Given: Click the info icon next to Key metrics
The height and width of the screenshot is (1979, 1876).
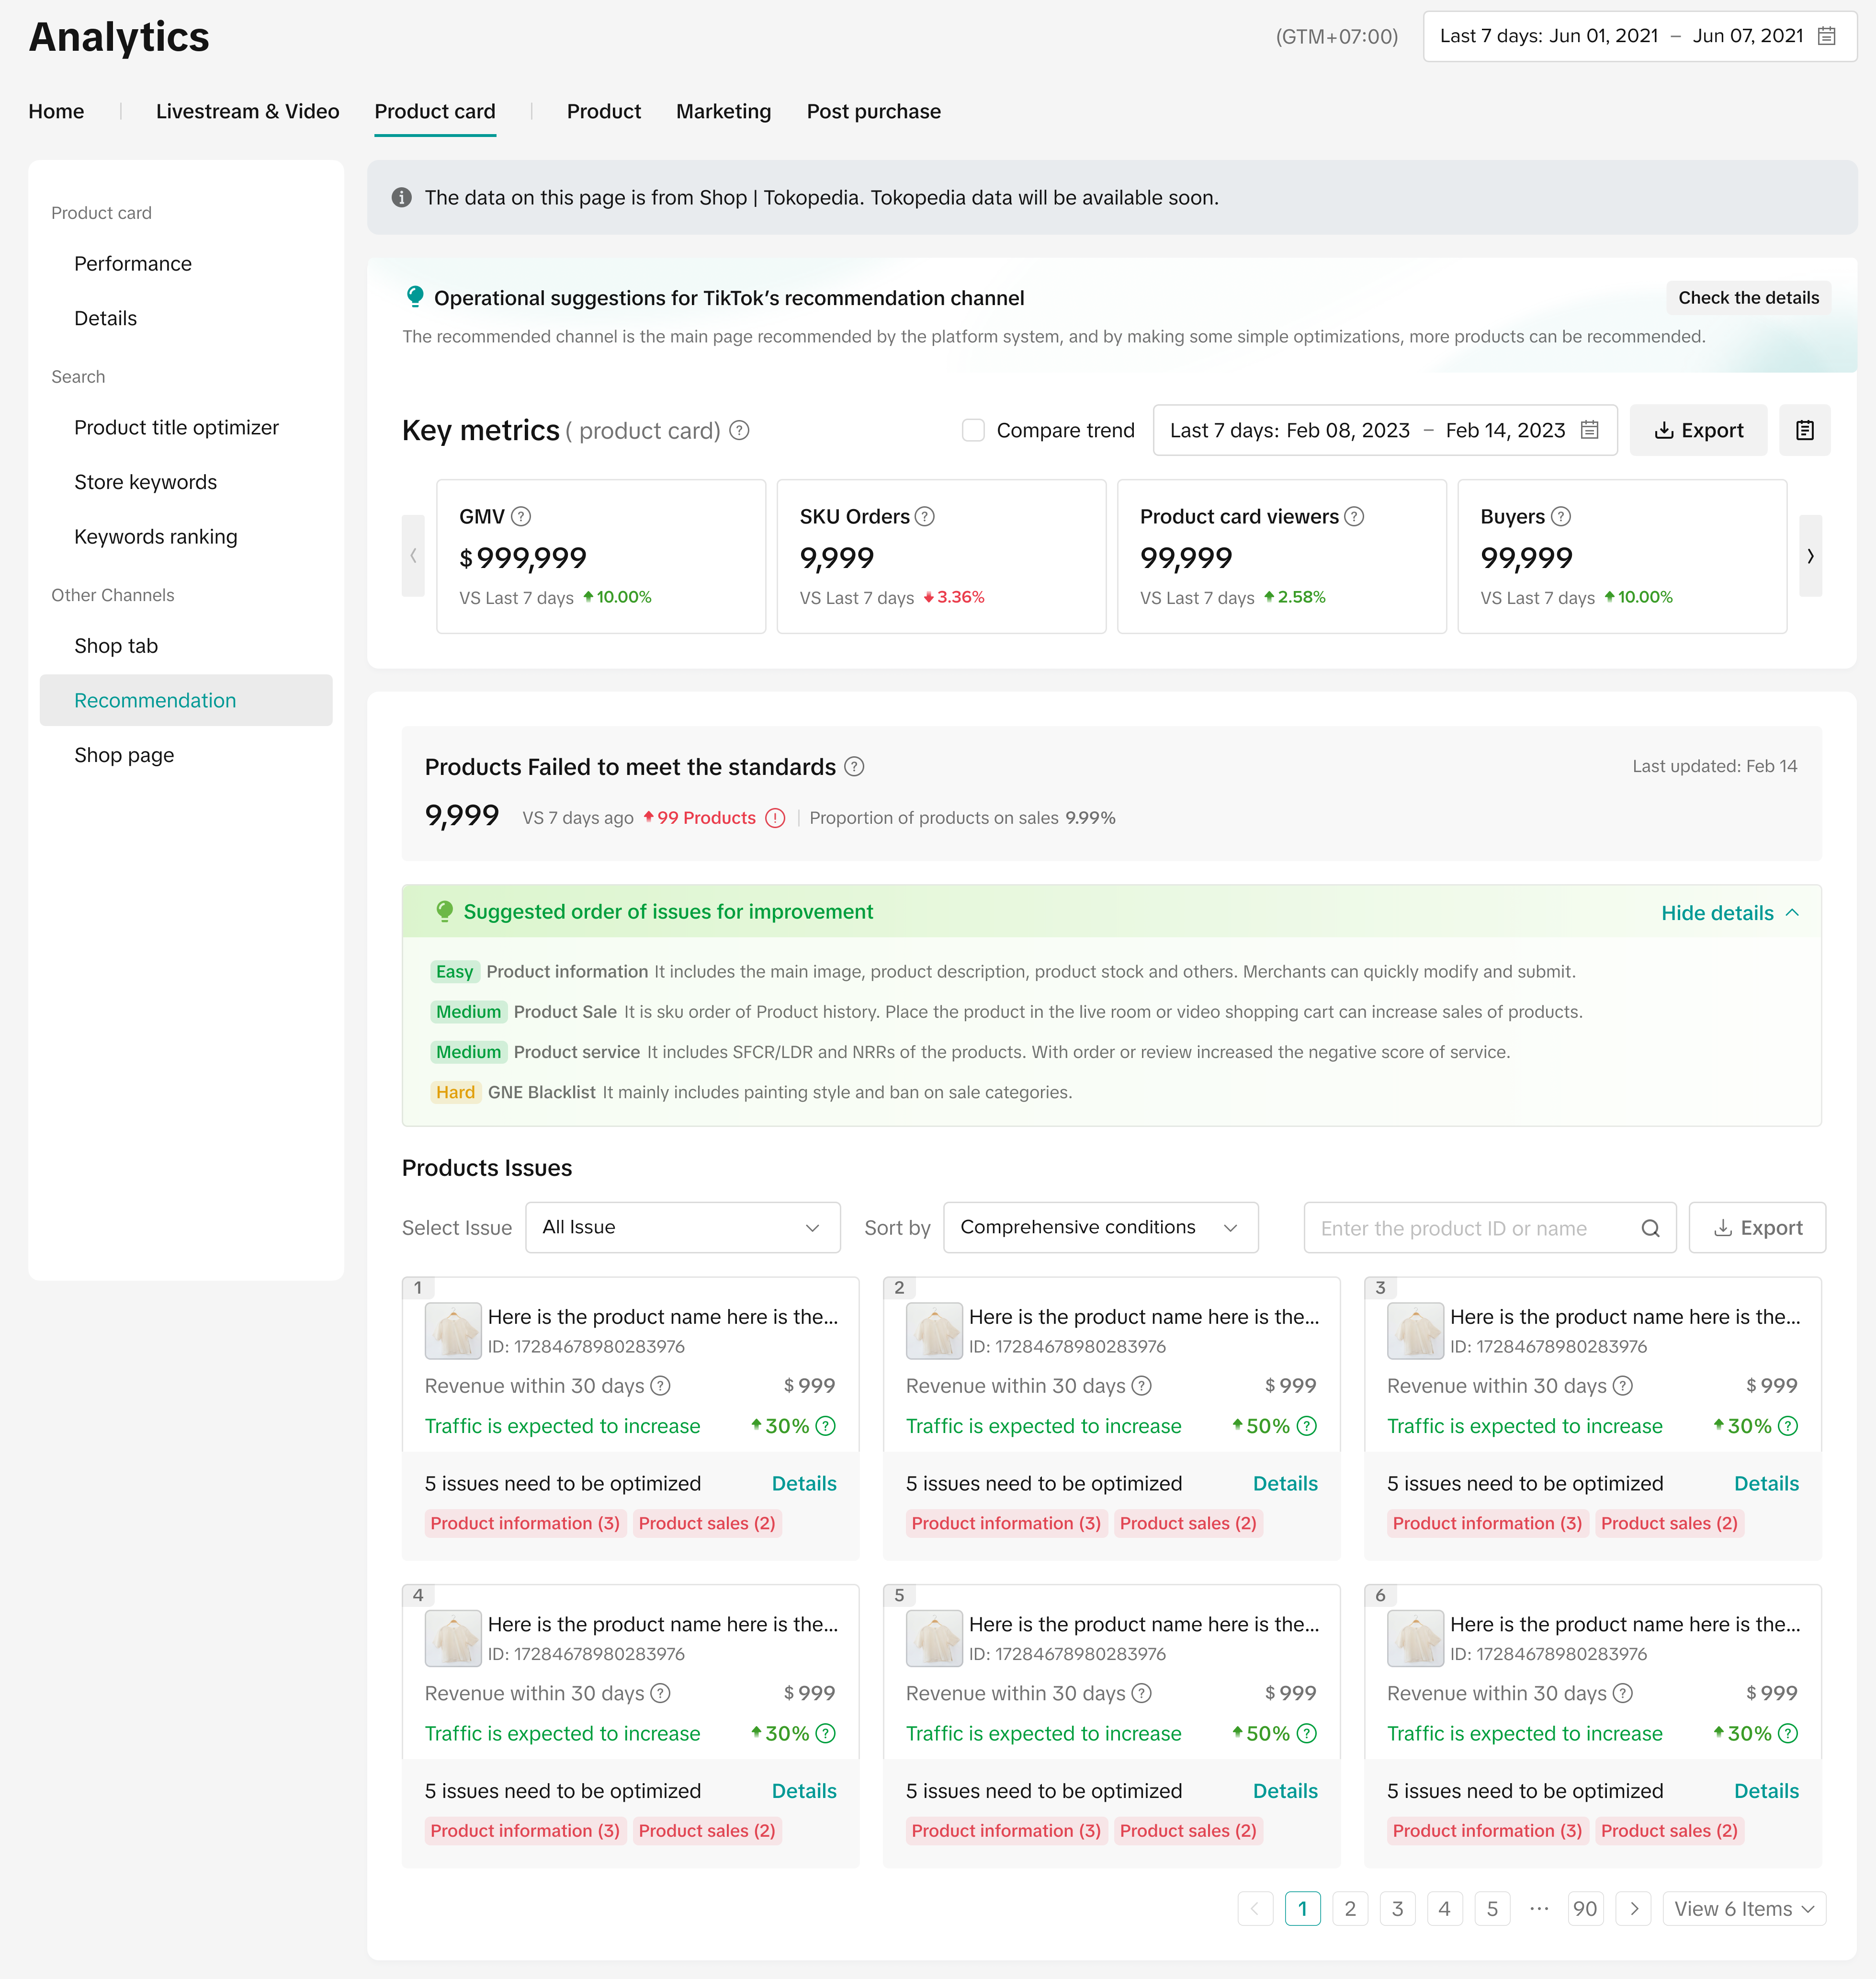Looking at the screenshot, I should click(x=739, y=430).
